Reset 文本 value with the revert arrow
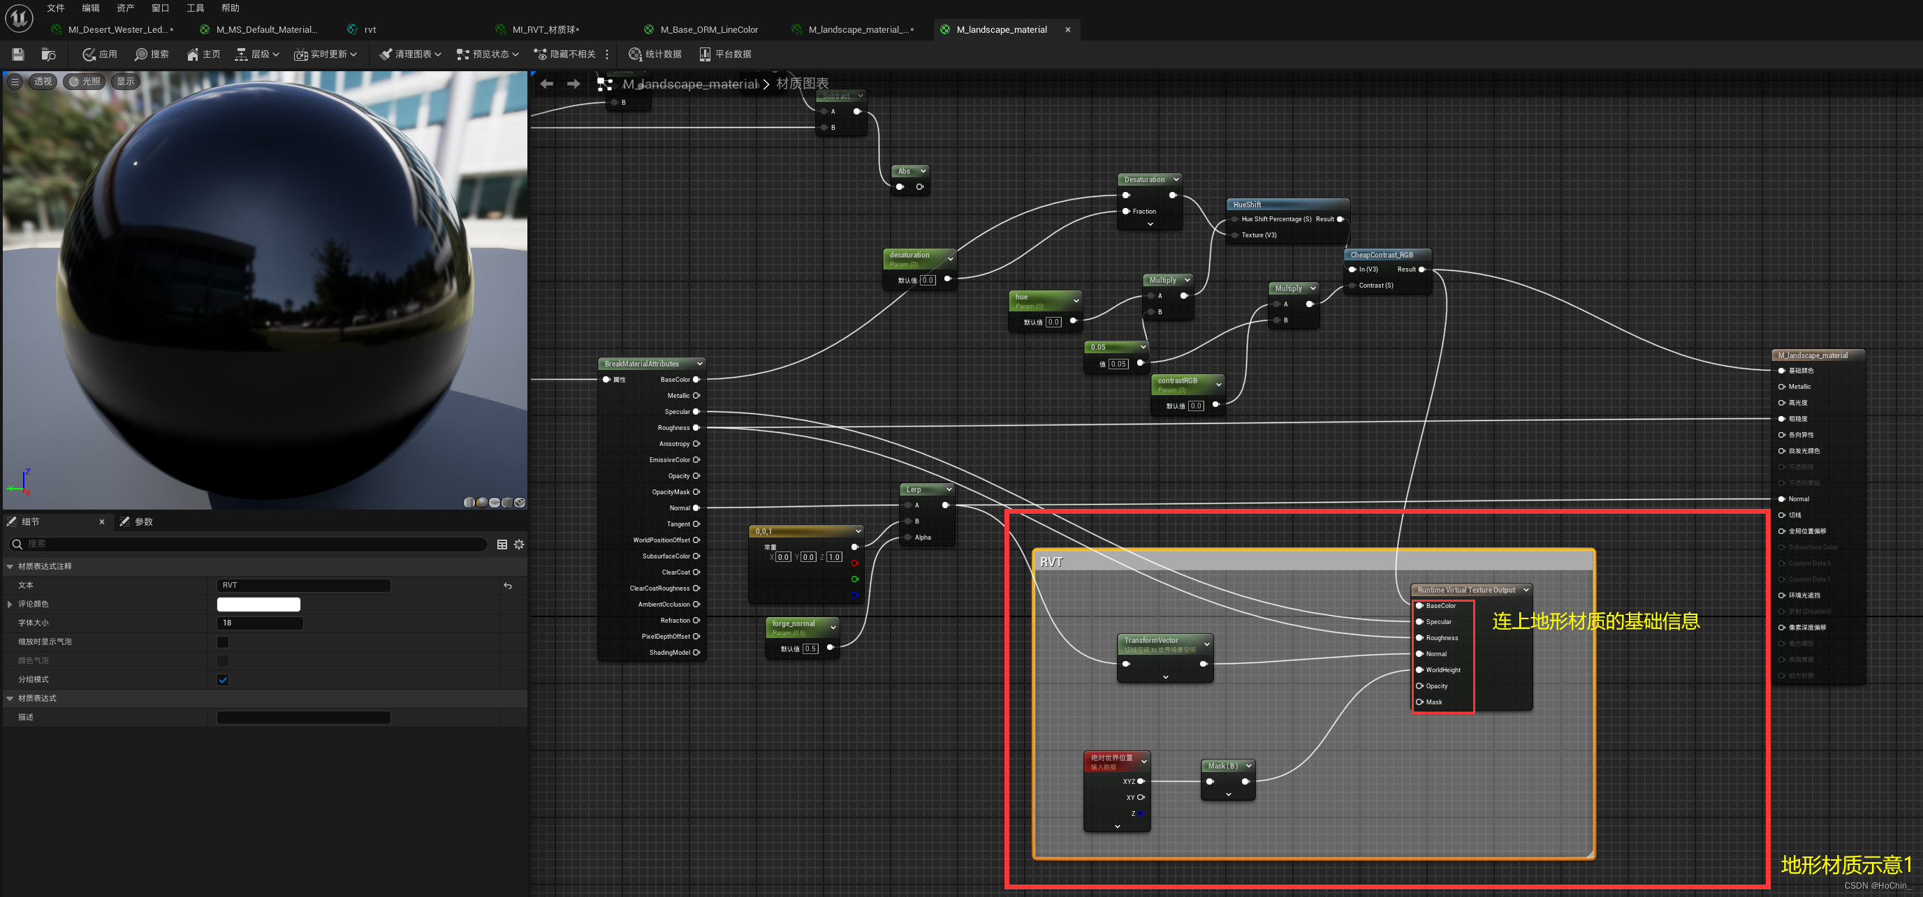Screen dimensions: 1923x897 tap(508, 586)
